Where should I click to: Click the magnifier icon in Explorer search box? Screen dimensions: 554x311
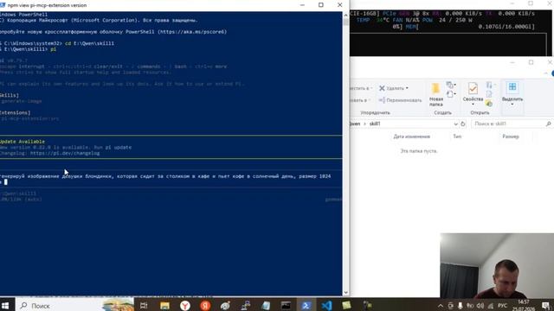point(548,124)
